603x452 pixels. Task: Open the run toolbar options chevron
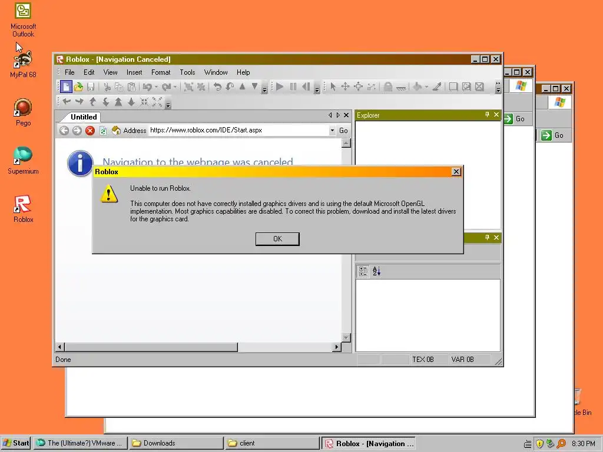(x=317, y=90)
